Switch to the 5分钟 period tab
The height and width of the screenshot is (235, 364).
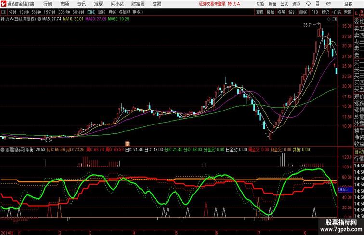[x=36, y=12]
